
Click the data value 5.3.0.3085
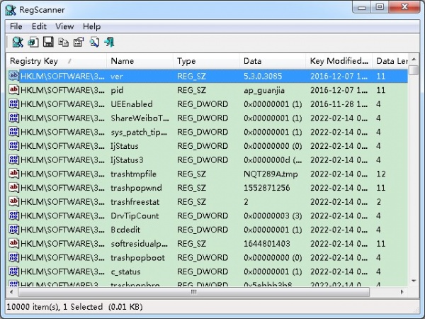[x=263, y=77]
